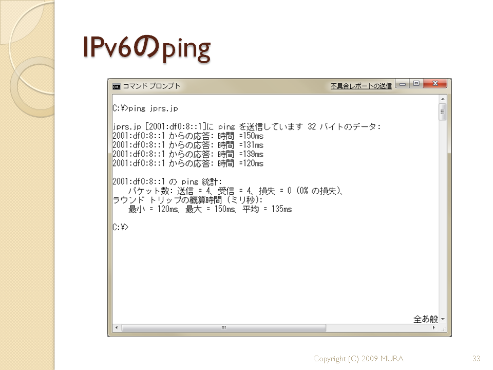Click the ラウンド トリップの概算時間 line
Screen dimensions: 493x370
click(187, 200)
